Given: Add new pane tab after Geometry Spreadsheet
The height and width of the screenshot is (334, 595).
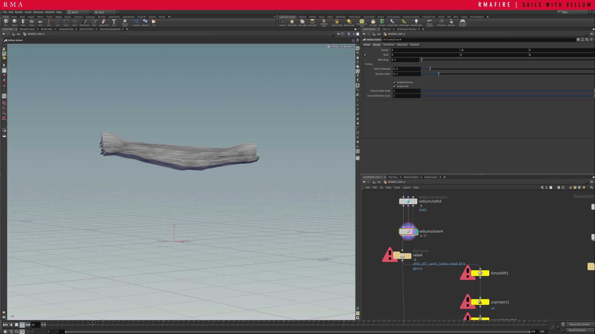Looking at the screenshot, I should click(x=126, y=29).
